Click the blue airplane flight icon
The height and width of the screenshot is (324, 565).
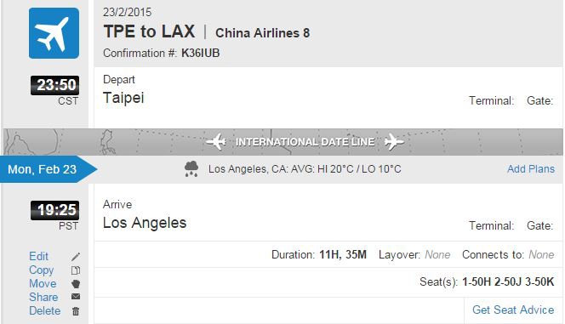pos(54,33)
